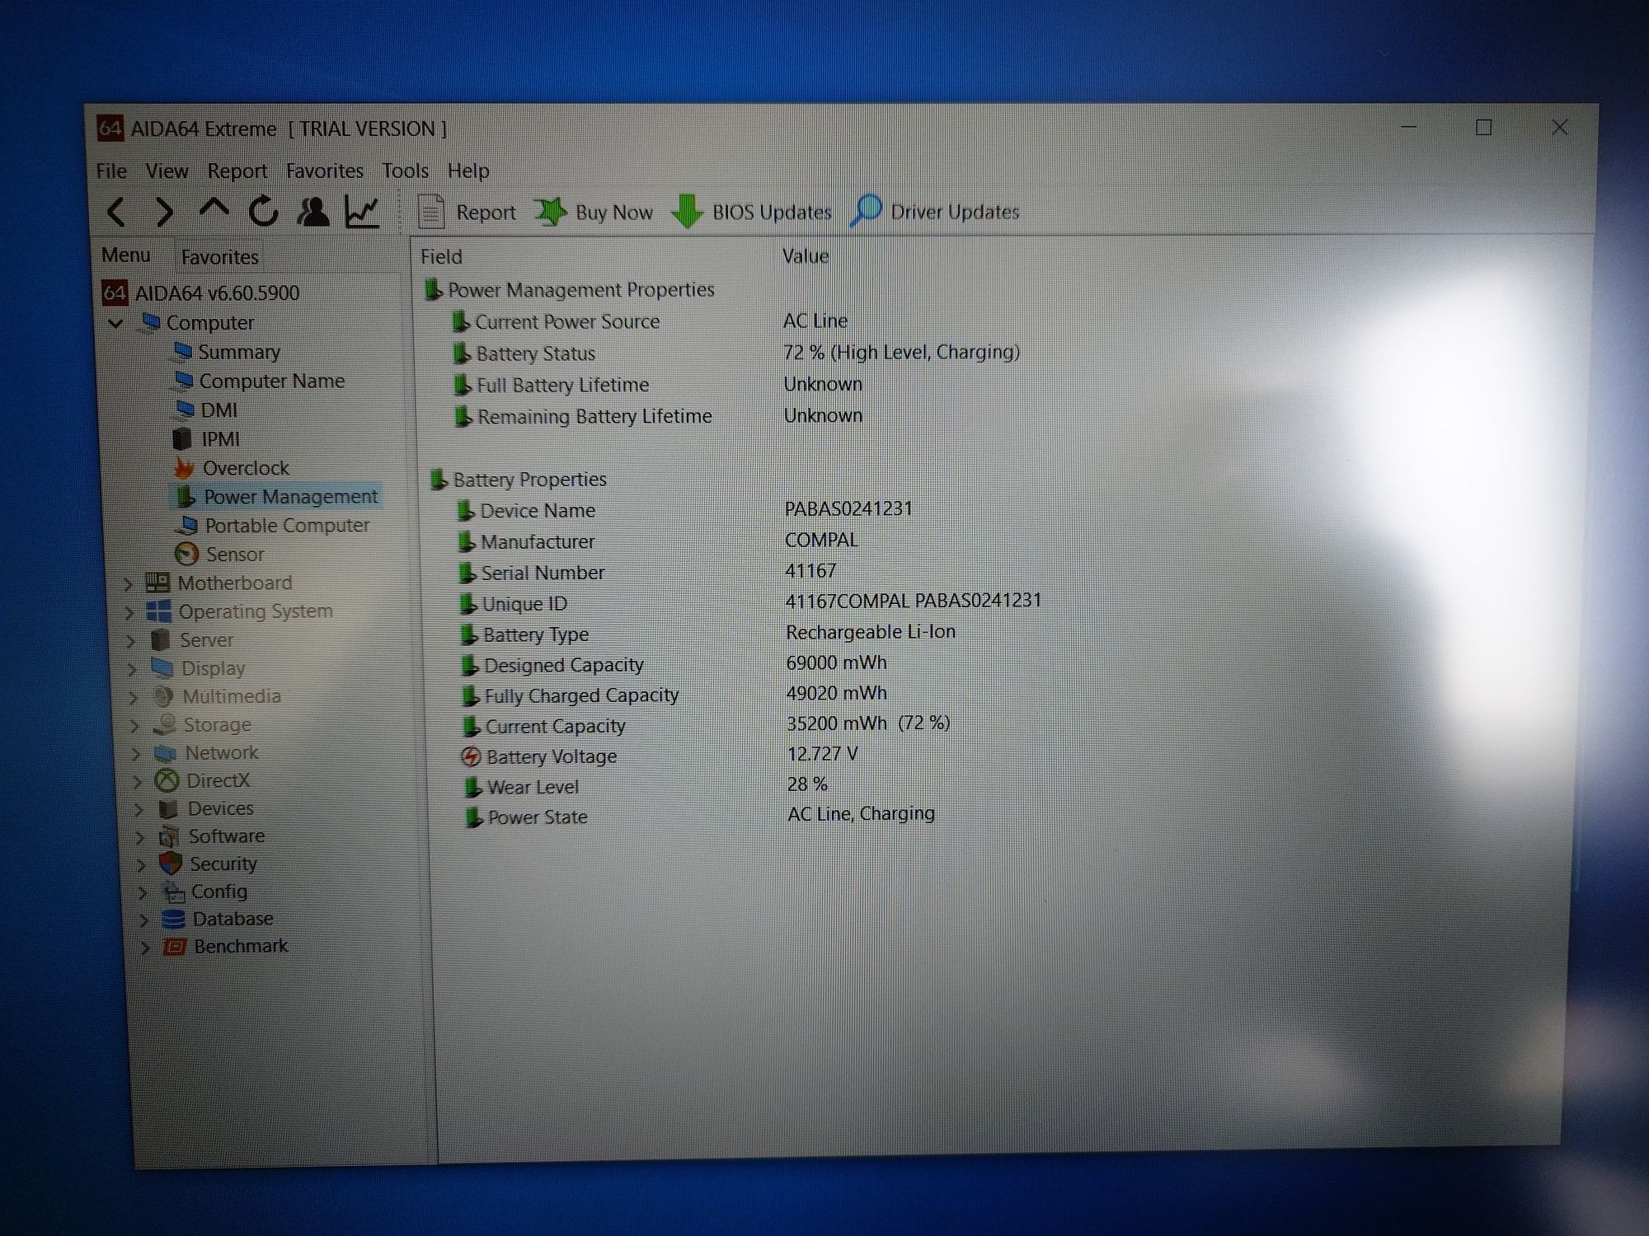
Task: Select the Device Name row
Action: [x=684, y=510]
